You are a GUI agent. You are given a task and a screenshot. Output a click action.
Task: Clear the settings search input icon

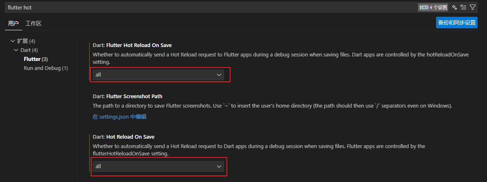(463, 7)
